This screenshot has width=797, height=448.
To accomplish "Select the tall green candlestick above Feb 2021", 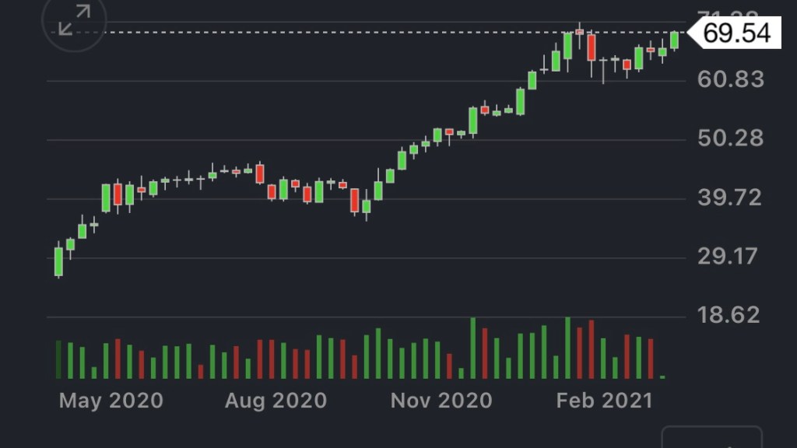I will [567, 46].
